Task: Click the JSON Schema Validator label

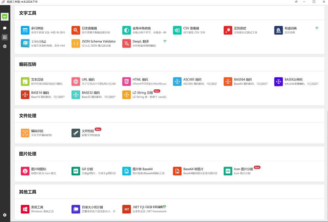Action: click(99, 41)
